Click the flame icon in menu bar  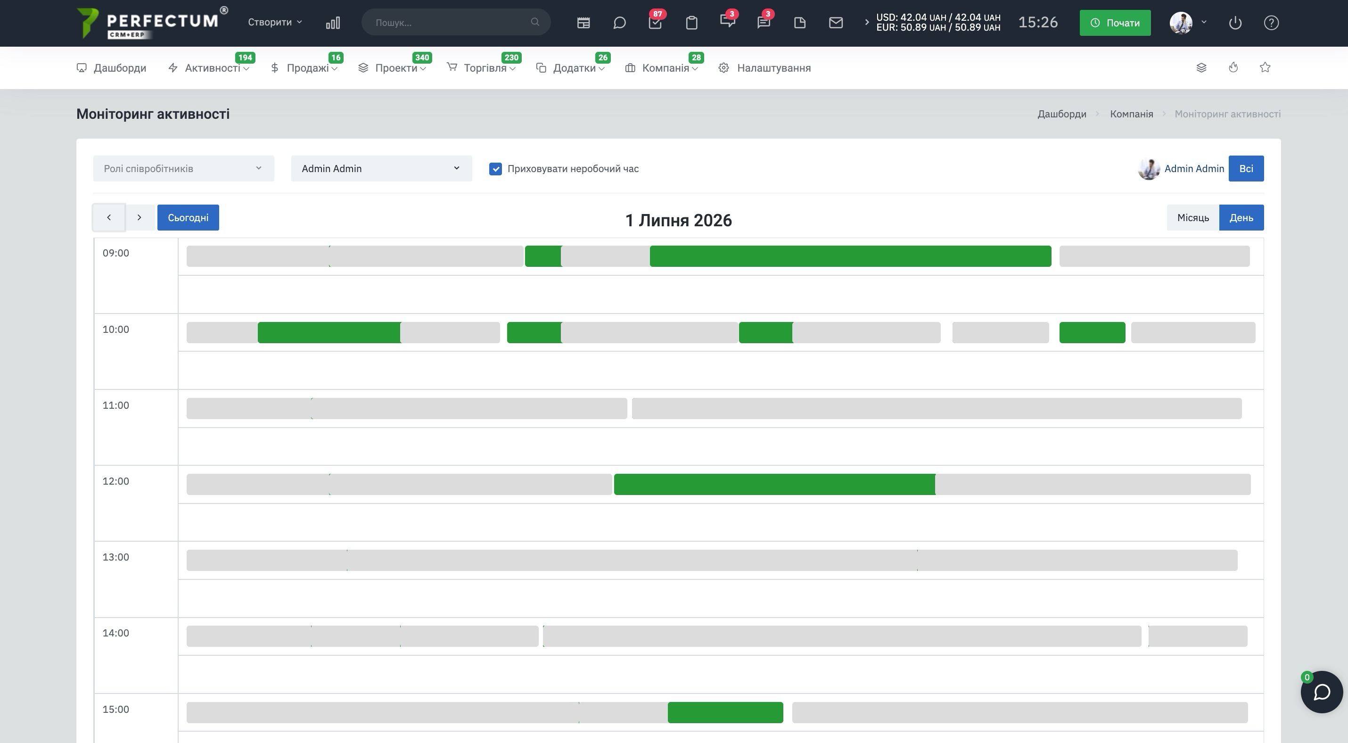click(1233, 67)
